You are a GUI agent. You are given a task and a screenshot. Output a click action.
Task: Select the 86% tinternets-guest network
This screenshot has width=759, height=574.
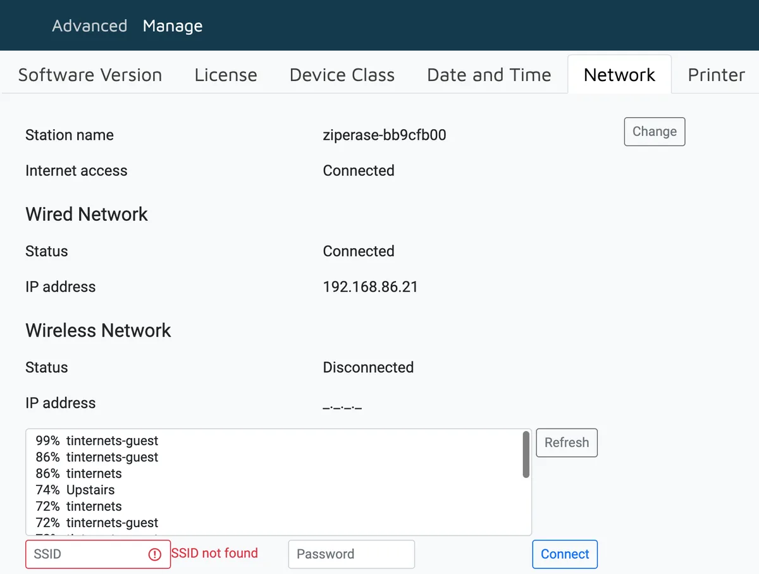[274, 457]
